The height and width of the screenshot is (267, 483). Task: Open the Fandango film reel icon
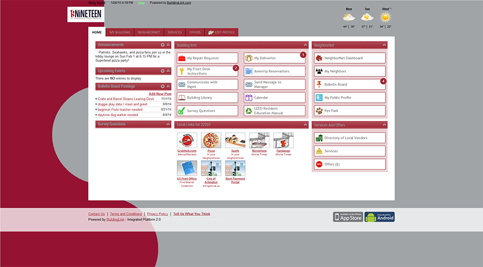(x=283, y=140)
